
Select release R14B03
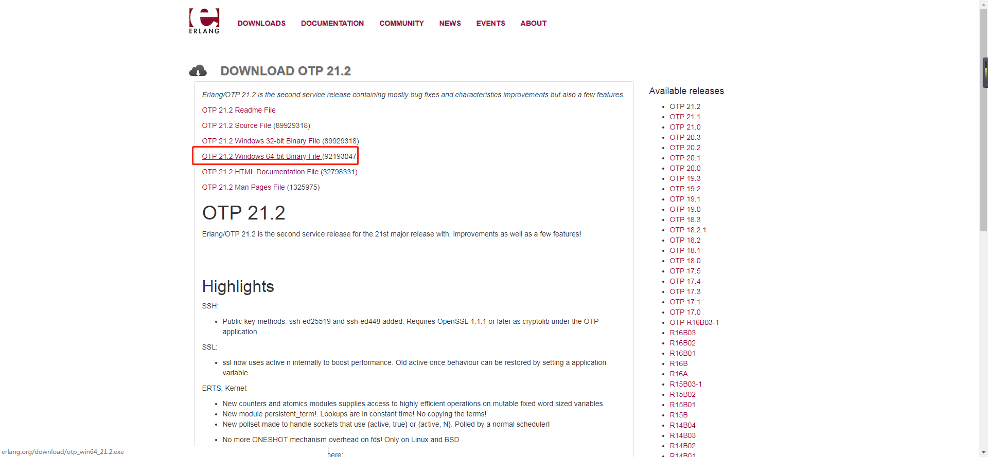pyautogui.click(x=682, y=435)
